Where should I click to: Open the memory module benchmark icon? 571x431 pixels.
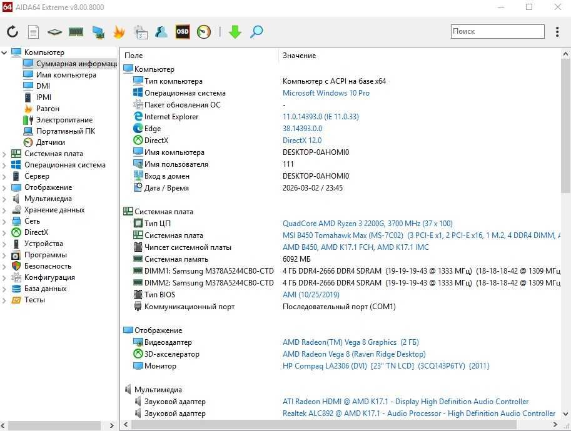click(x=76, y=32)
